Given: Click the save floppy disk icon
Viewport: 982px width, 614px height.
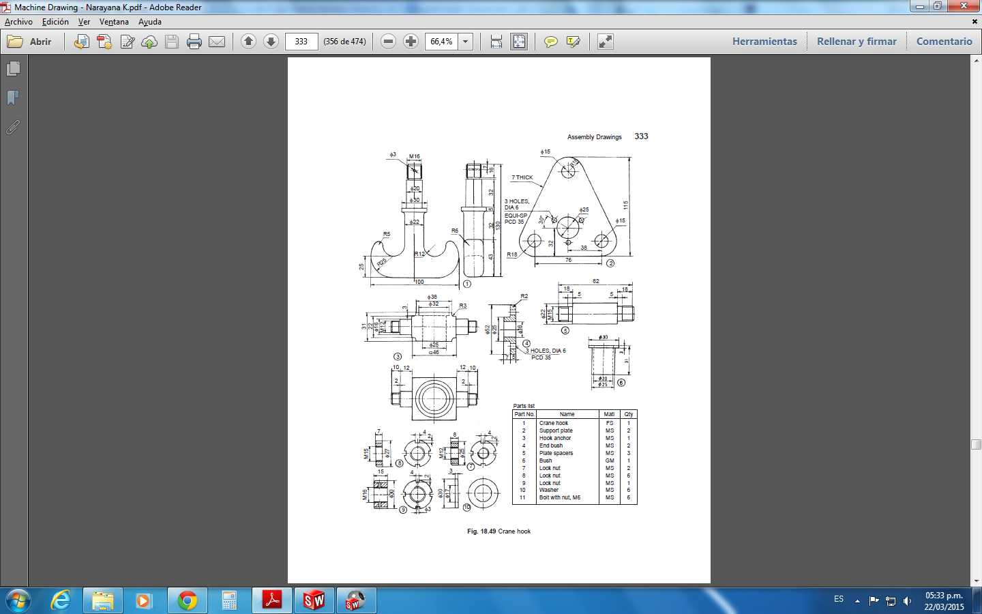Looking at the screenshot, I should (x=172, y=42).
